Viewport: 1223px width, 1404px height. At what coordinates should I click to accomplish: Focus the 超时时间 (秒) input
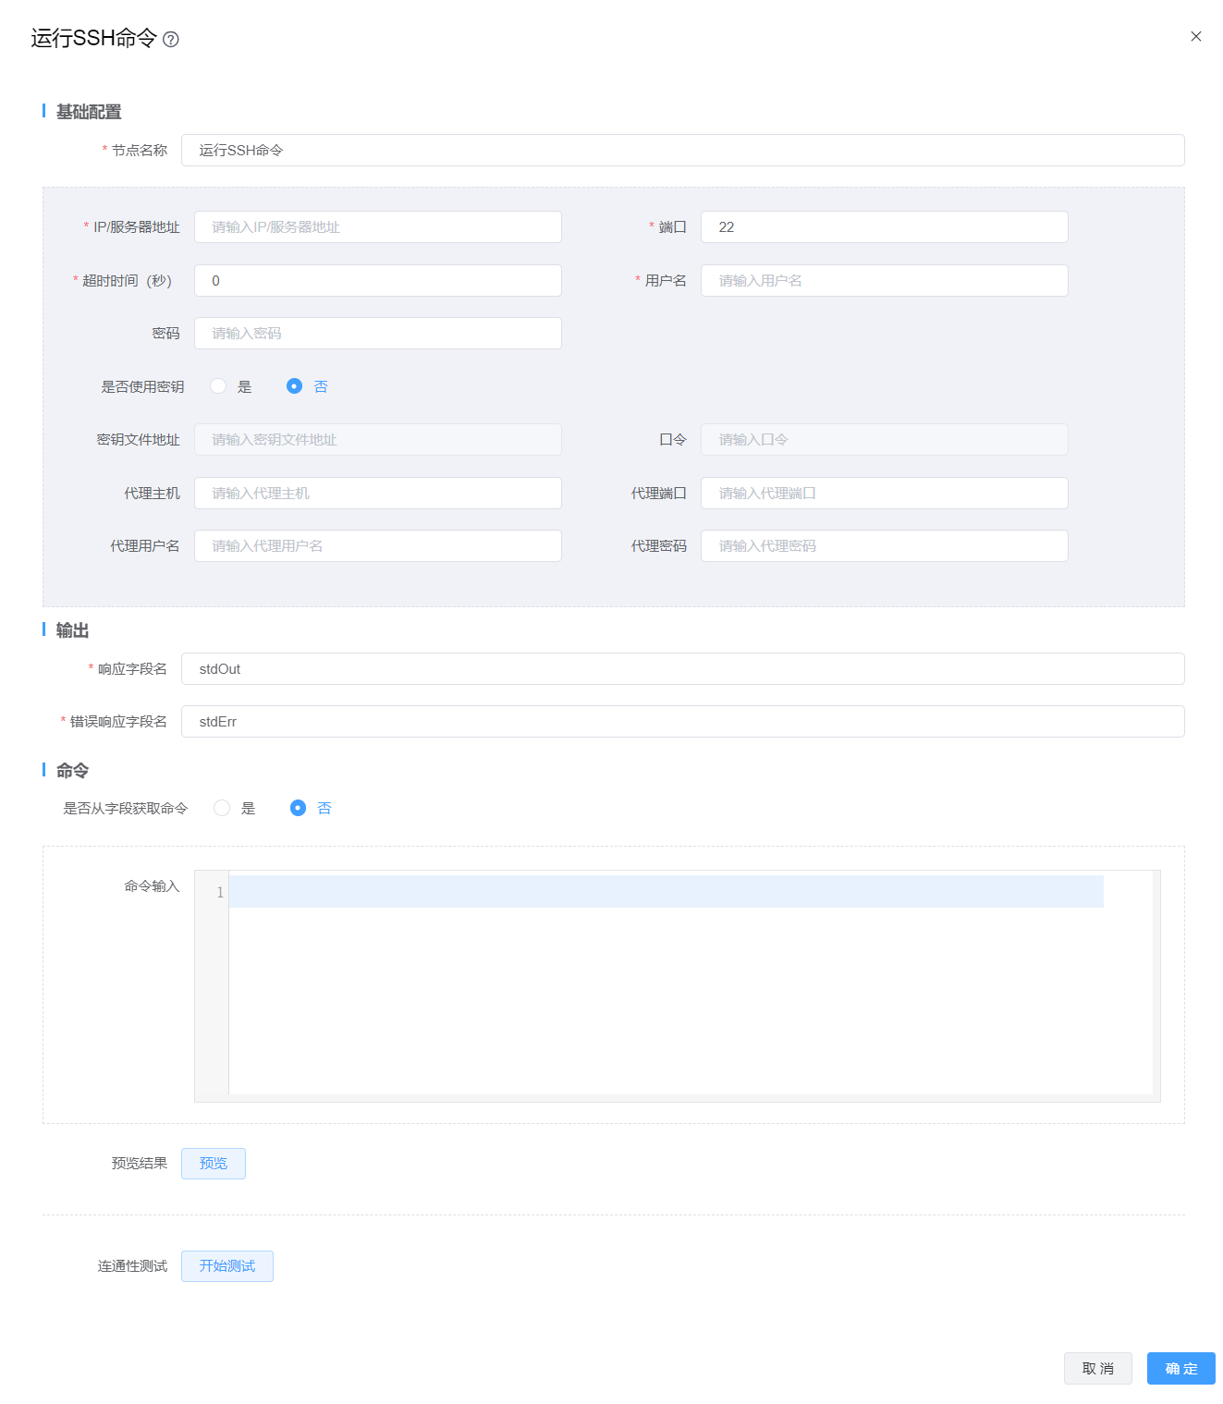click(377, 281)
